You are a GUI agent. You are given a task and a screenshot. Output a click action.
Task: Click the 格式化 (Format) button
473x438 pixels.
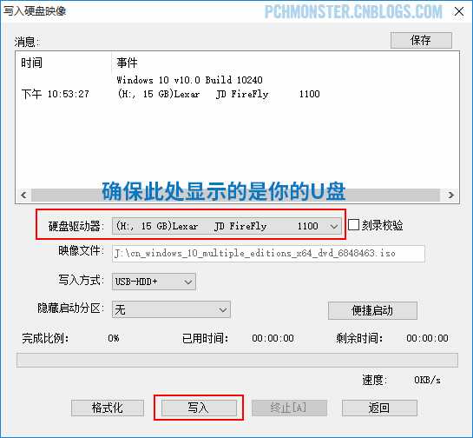coord(108,408)
